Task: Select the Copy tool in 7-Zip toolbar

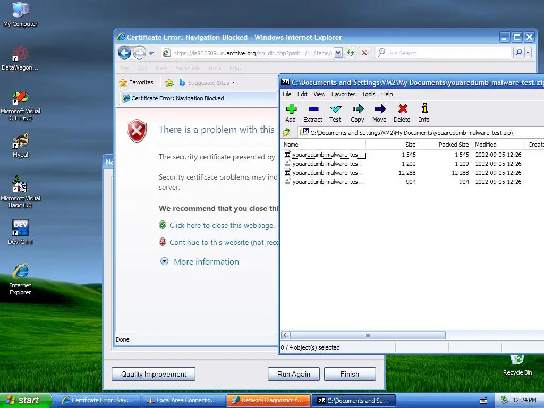Action: pyautogui.click(x=358, y=113)
